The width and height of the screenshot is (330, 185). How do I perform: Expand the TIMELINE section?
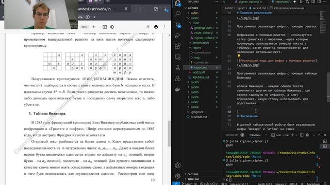[x=193, y=179]
